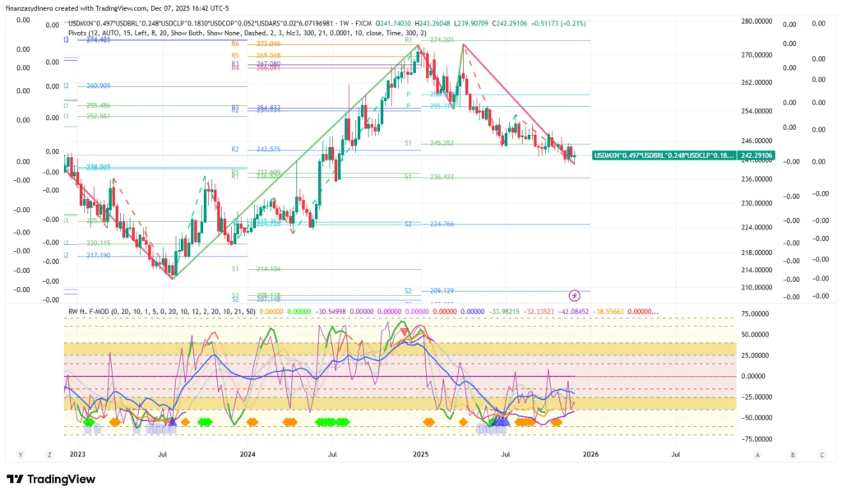Click the S1 245.252 pivot level label
Viewport: 842px width, 496px height.
tap(442, 143)
